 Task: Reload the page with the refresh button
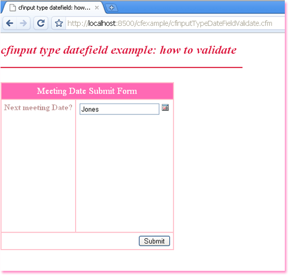41,23
